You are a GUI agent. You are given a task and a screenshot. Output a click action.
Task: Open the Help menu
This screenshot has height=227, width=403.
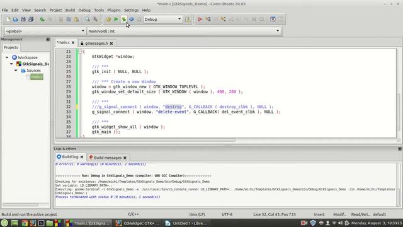point(146,10)
